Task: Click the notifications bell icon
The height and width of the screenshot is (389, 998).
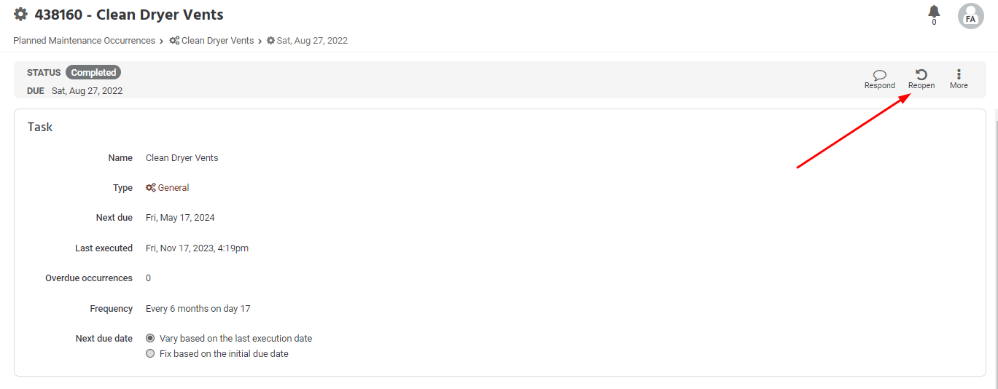Action: tap(934, 12)
